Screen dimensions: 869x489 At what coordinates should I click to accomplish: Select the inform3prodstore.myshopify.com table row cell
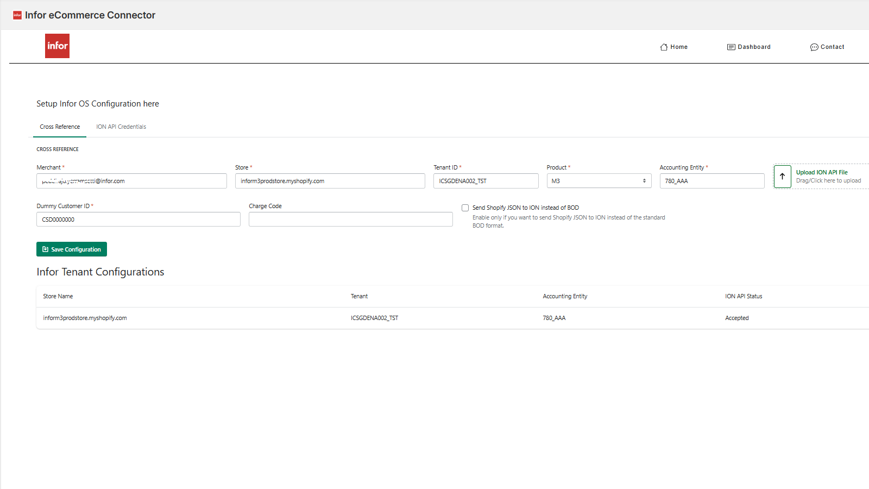[x=85, y=318]
